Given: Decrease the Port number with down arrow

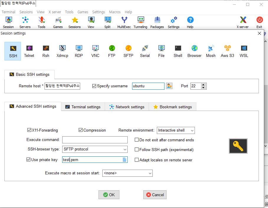Looking at the screenshot, I should click(x=203, y=88).
